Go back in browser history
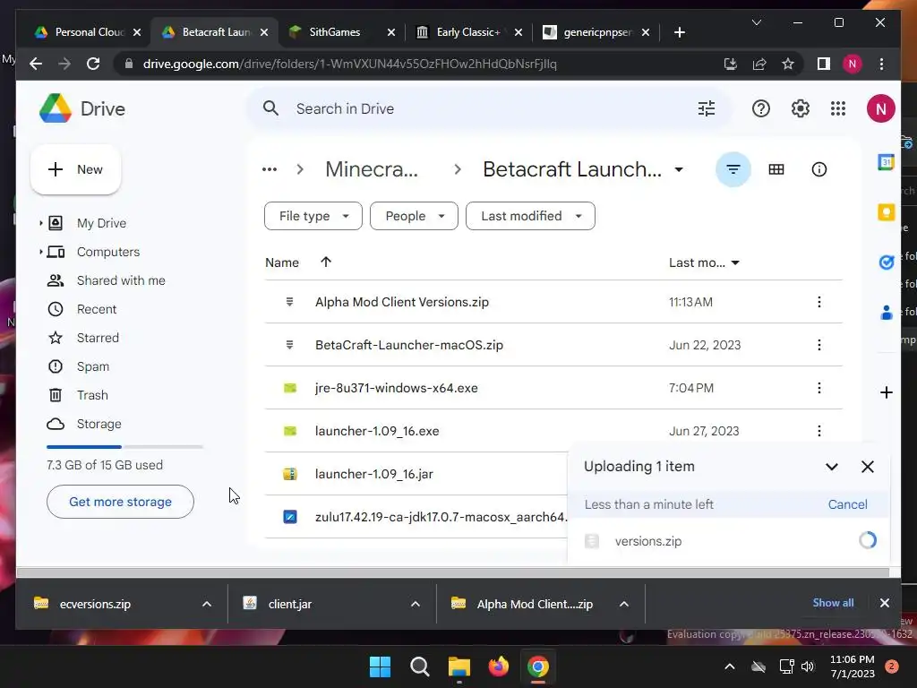The image size is (917, 688). point(36,64)
